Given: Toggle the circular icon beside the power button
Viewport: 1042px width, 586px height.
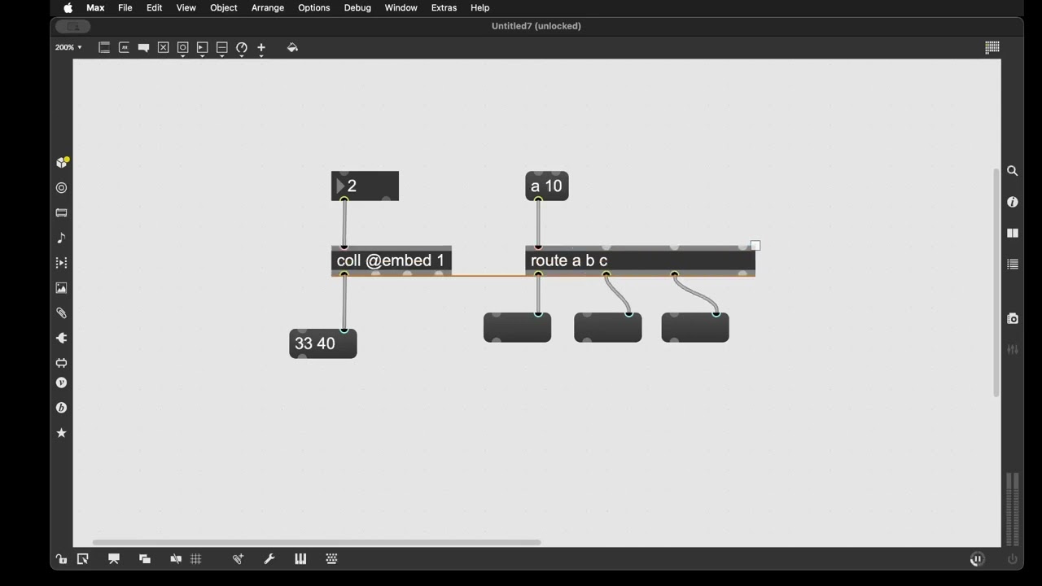Looking at the screenshot, I should click(x=978, y=559).
